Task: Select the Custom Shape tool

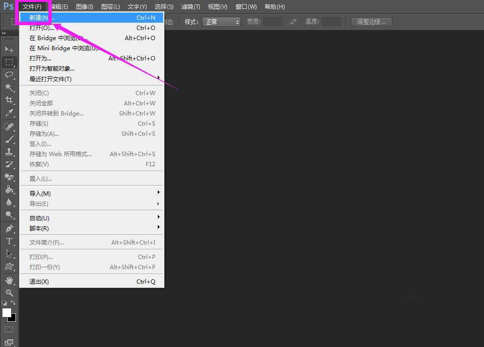Action: (9, 266)
